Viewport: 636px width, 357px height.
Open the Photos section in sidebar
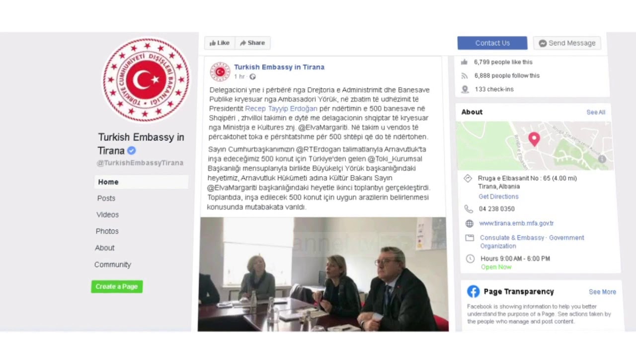(107, 231)
